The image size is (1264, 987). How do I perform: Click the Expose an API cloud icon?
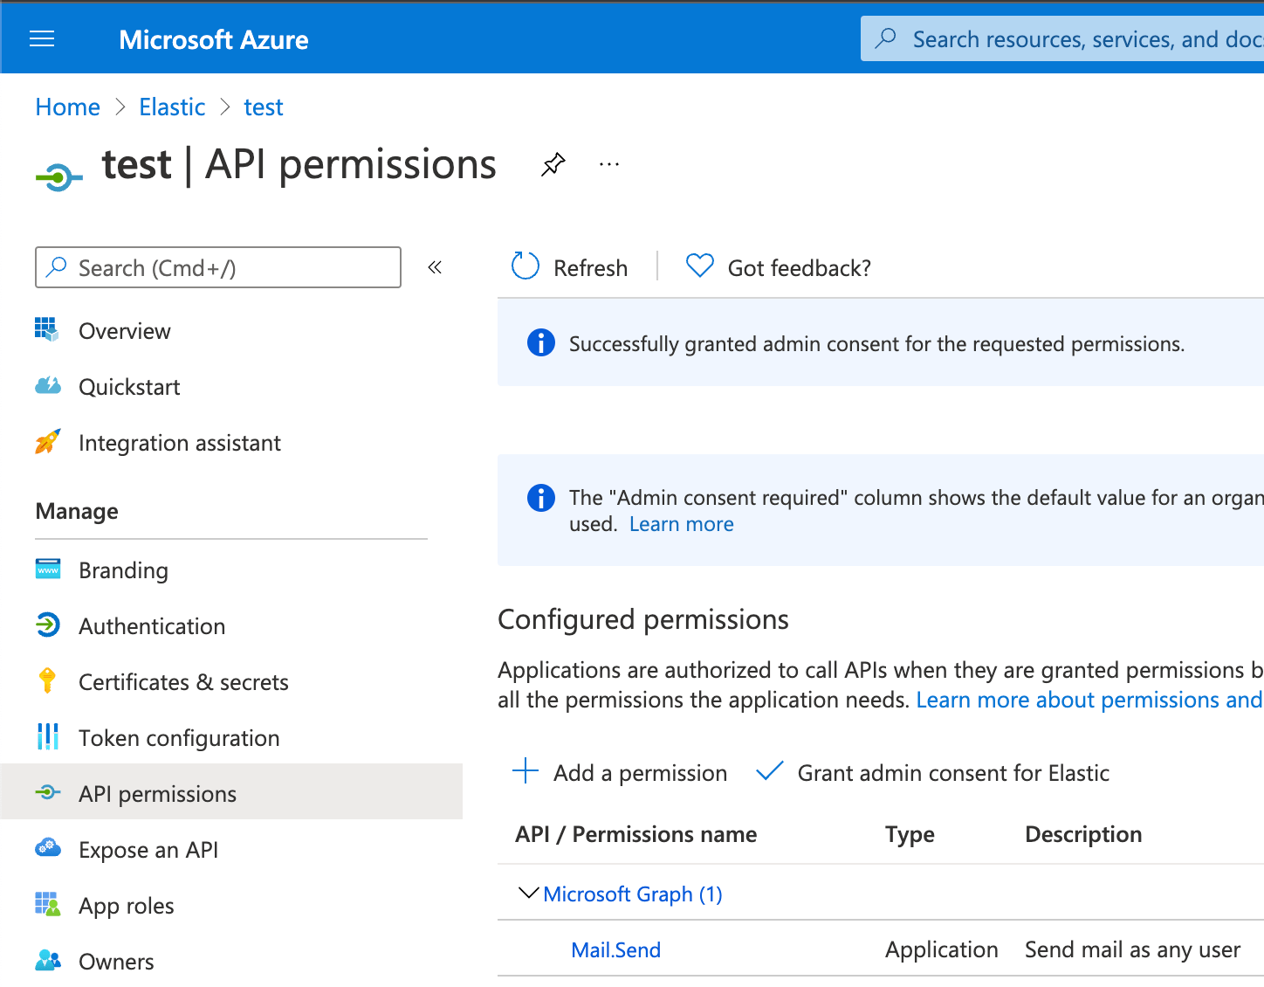click(x=48, y=848)
